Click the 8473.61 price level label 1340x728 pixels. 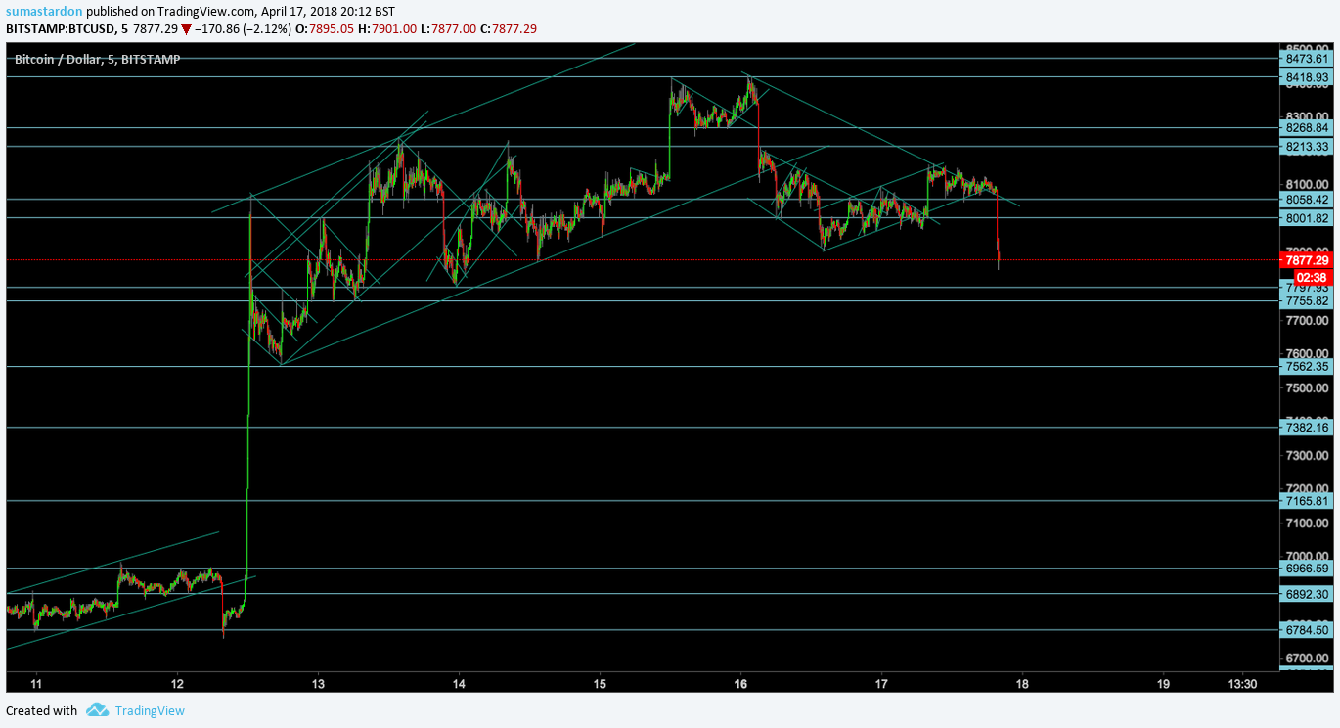[x=1306, y=59]
